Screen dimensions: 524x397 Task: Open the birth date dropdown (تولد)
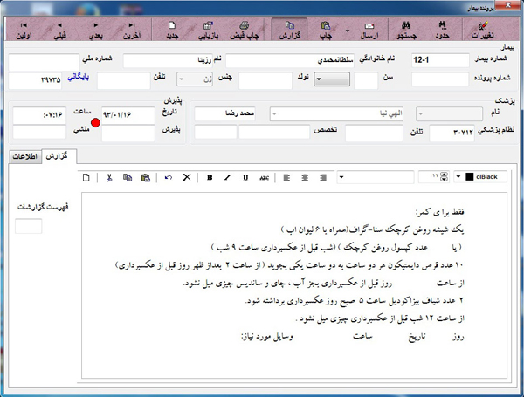[x=332, y=79]
